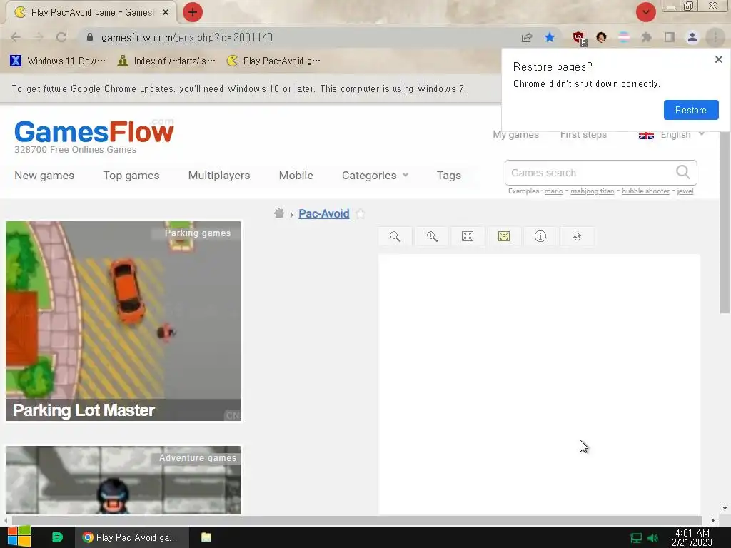Open the Play Pac-Avoid bookmark
Viewport: 731px width, 548px height.
click(273, 61)
